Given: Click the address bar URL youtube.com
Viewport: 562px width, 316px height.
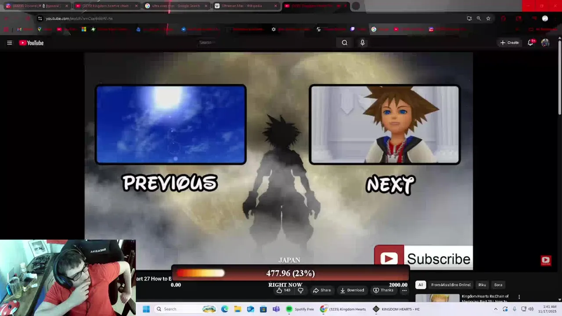Looking at the screenshot, I should click(79, 18).
